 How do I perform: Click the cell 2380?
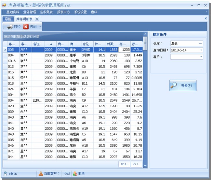point(112,145)
